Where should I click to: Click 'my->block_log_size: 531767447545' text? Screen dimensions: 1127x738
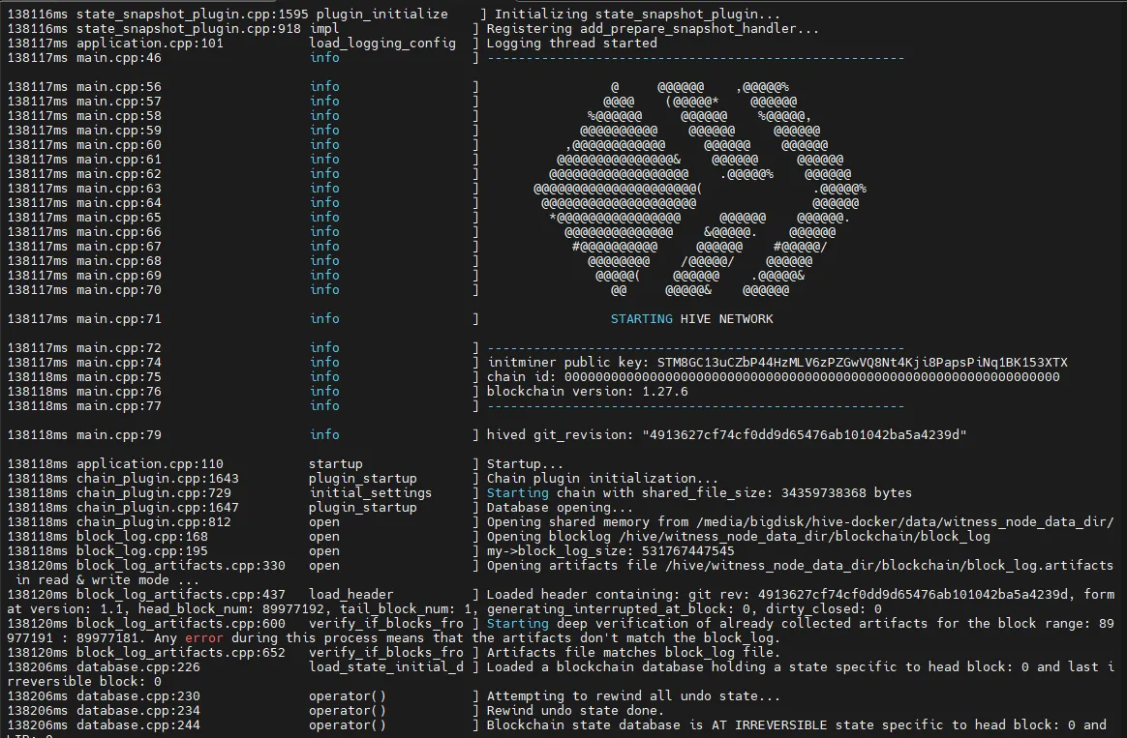point(610,550)
